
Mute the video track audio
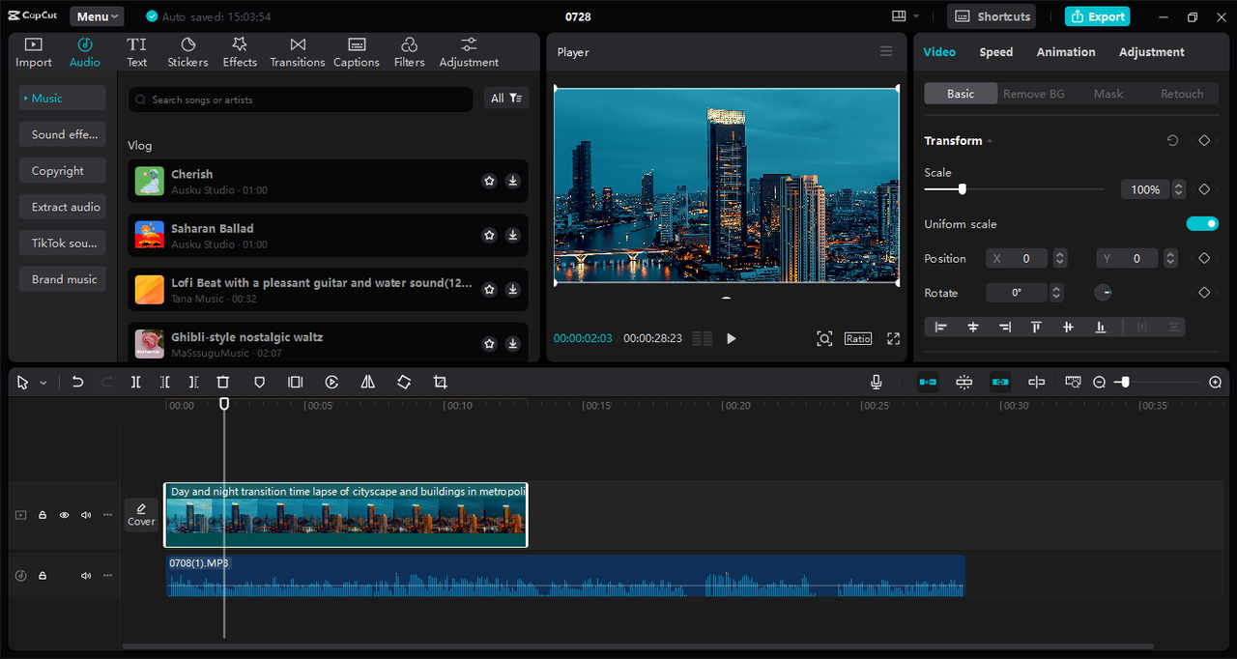tap(86, 515)
